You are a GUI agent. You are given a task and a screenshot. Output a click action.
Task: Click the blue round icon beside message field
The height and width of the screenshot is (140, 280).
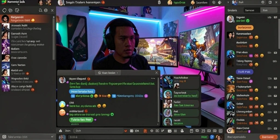pos(212,137)
